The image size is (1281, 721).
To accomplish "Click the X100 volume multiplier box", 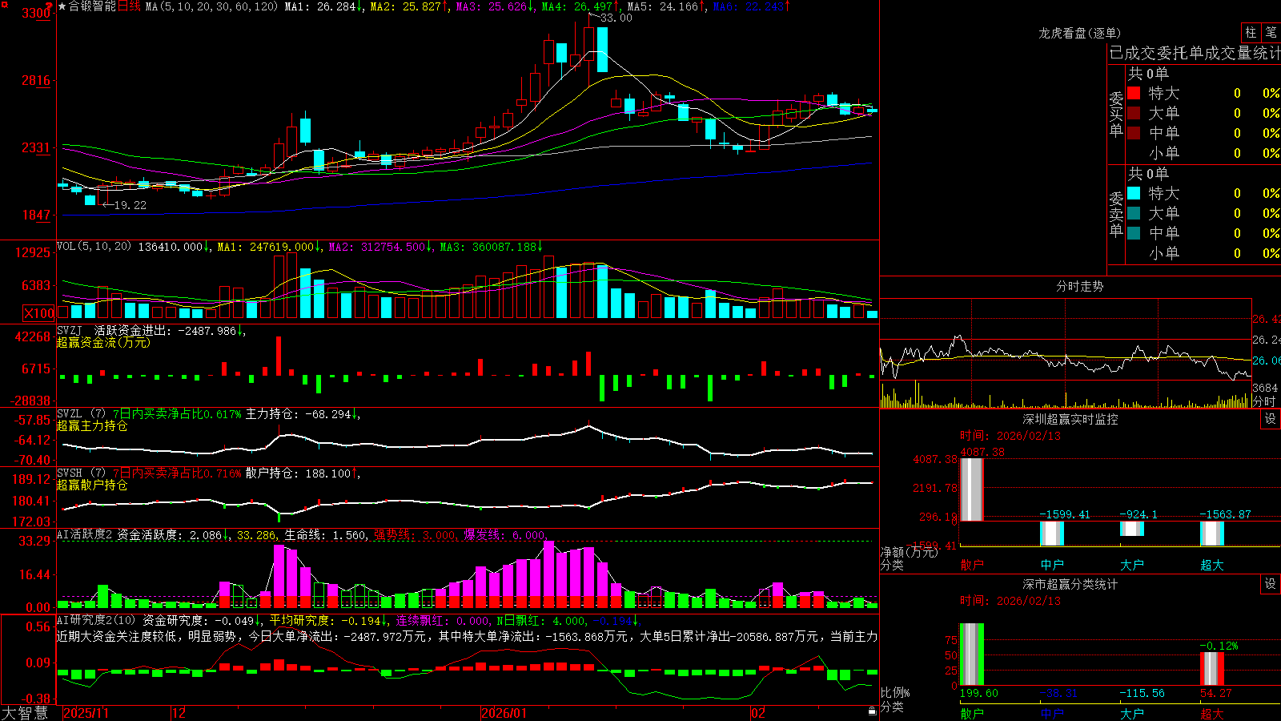I will click(x=39, y=313).
